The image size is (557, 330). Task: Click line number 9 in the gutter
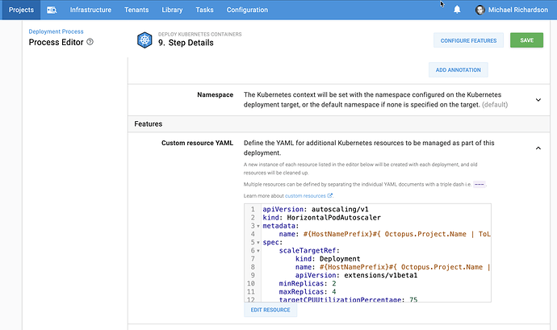[253, 275]
